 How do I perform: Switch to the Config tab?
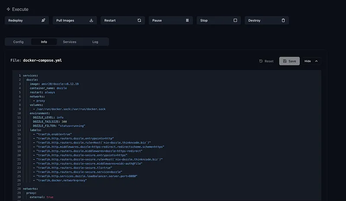(18, 41)
